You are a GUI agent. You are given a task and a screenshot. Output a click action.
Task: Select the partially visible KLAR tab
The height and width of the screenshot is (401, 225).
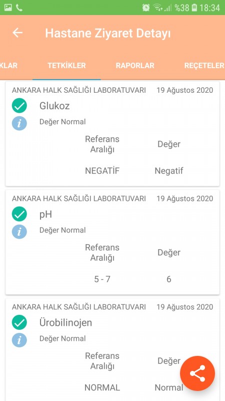(8, 66)
